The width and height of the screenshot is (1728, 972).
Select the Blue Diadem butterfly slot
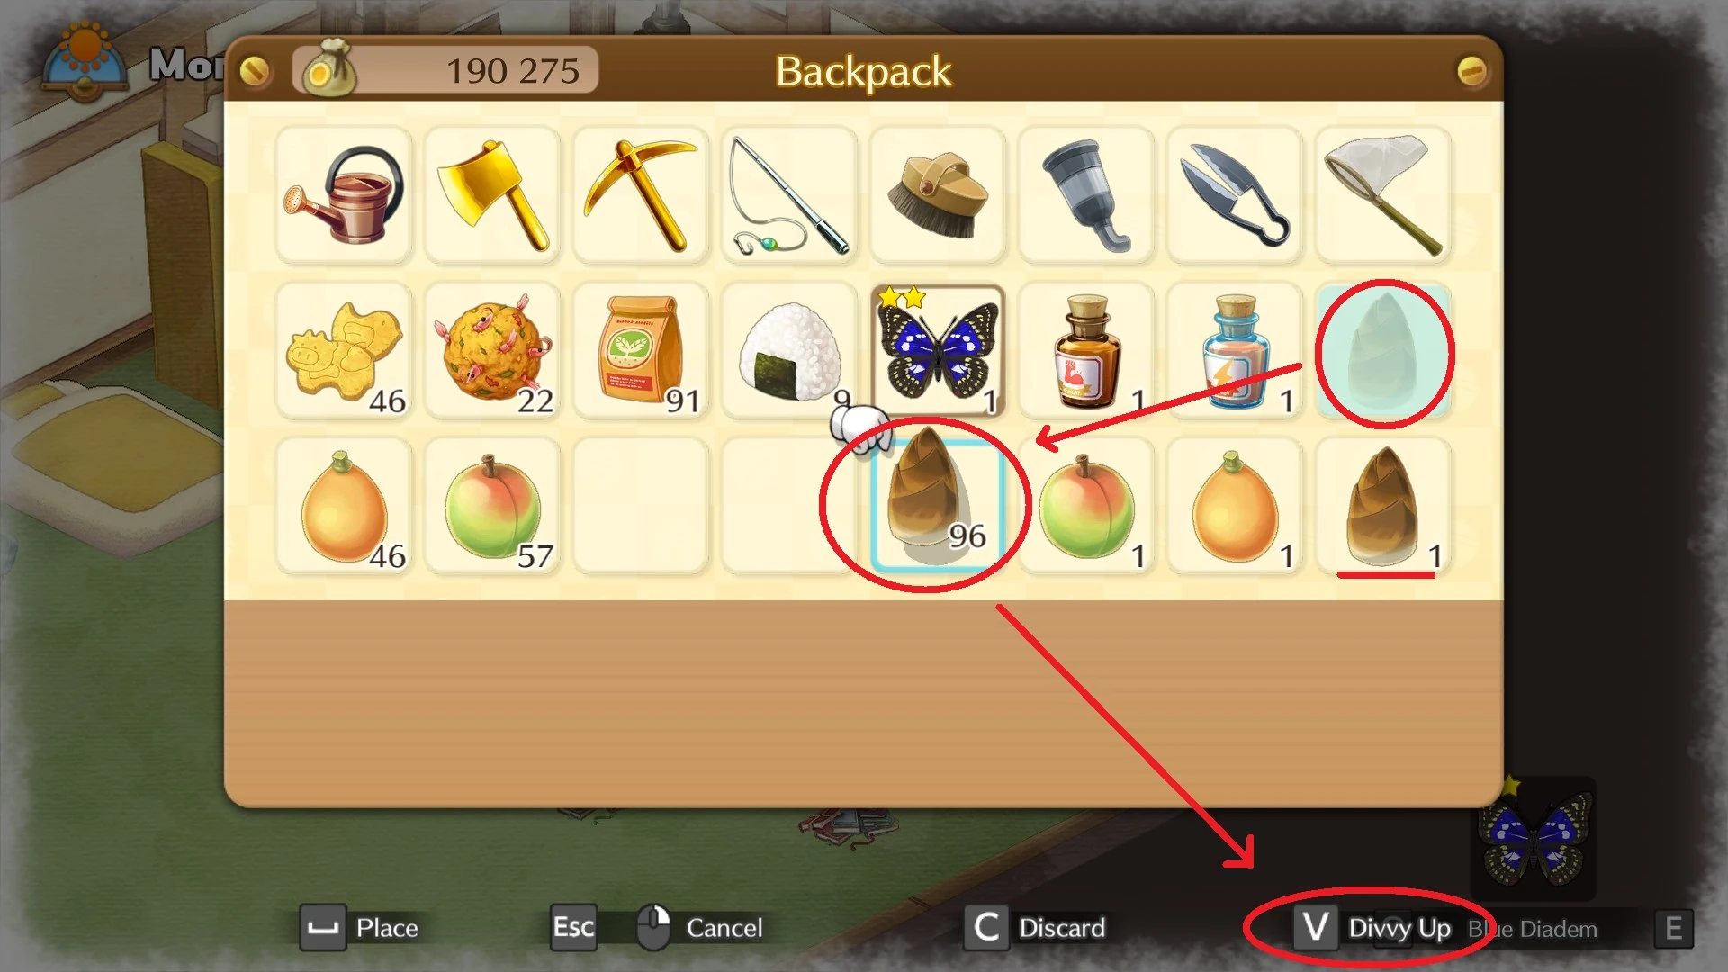tap(938, 351)
